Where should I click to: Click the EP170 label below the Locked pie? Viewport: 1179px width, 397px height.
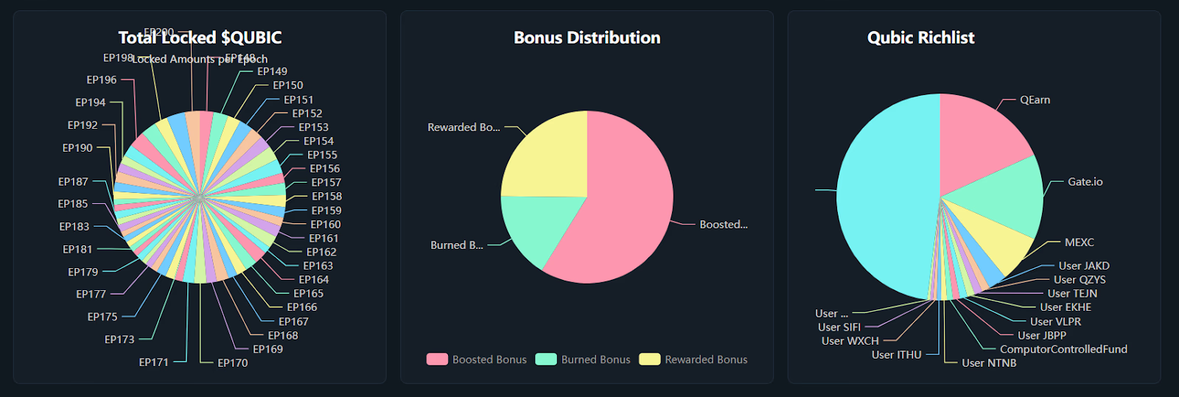[x=232, y=363]
